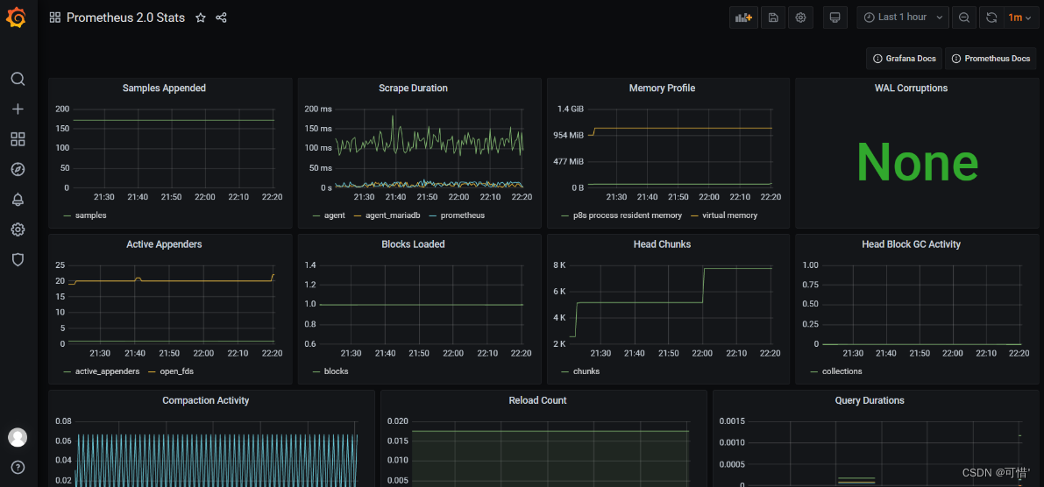Toggle the agent legend series
This screenshot has height=487, width=1044.
334,215
